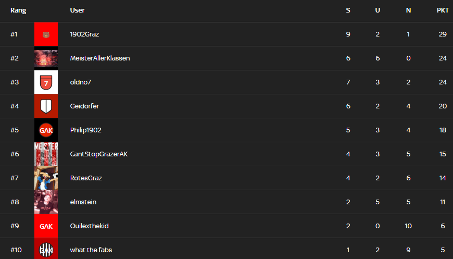
Task: Sort the table by Rang column
Action: point(18,10)
